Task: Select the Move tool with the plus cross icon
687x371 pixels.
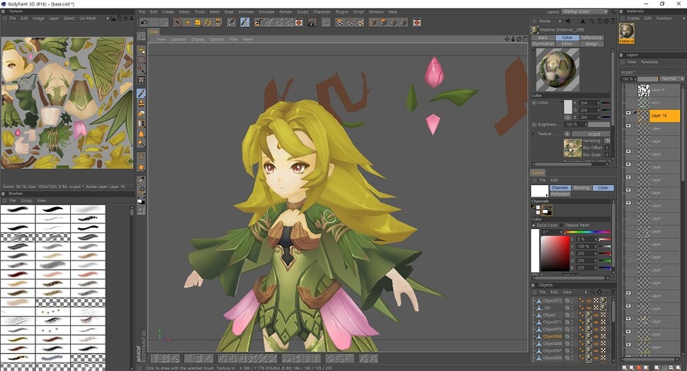Action: coord(188,23)
